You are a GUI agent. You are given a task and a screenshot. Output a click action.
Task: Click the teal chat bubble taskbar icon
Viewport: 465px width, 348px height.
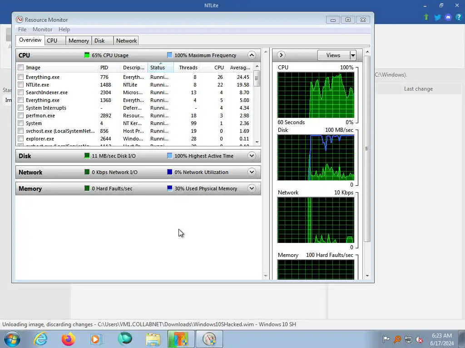124,339
